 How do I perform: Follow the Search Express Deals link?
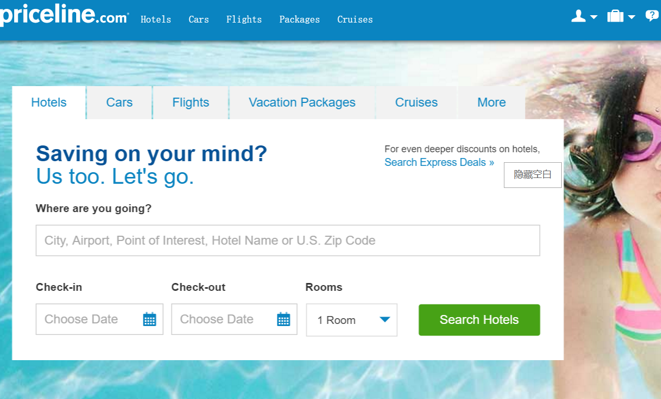439,162
